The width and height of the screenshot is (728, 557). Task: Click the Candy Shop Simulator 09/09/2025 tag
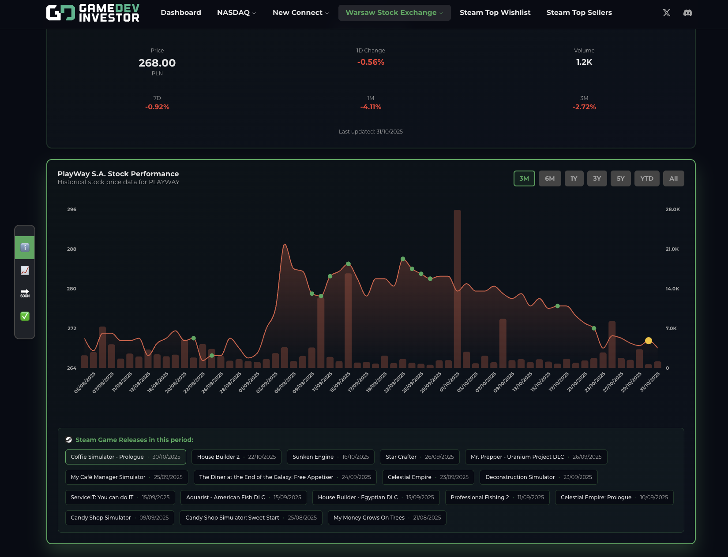120,518
